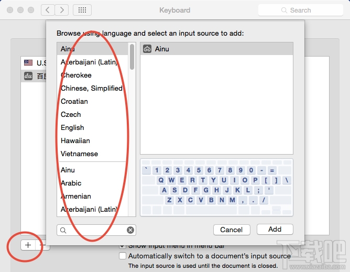Viewport: 350px width, 272px height.
Task: Select first Azerbaijani (Latin) entry
Action: pyautogui.click(x=93, y=62)
